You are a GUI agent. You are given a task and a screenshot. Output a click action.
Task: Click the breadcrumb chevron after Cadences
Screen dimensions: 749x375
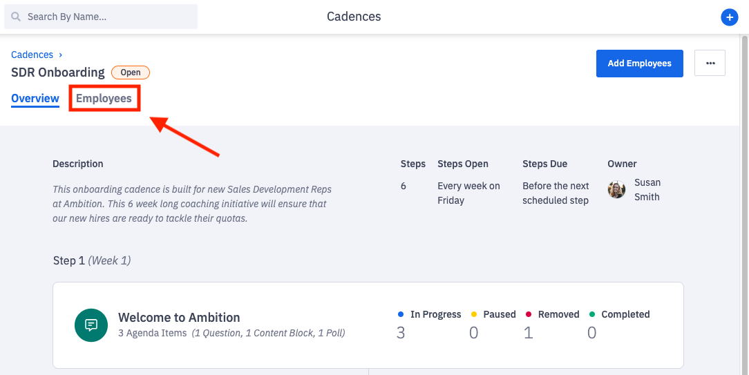pos(61,55)
